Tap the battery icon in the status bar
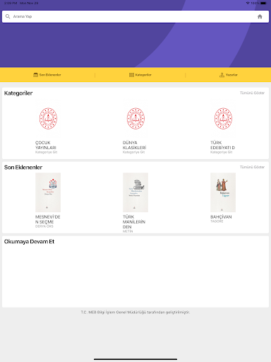 [264, 4]
